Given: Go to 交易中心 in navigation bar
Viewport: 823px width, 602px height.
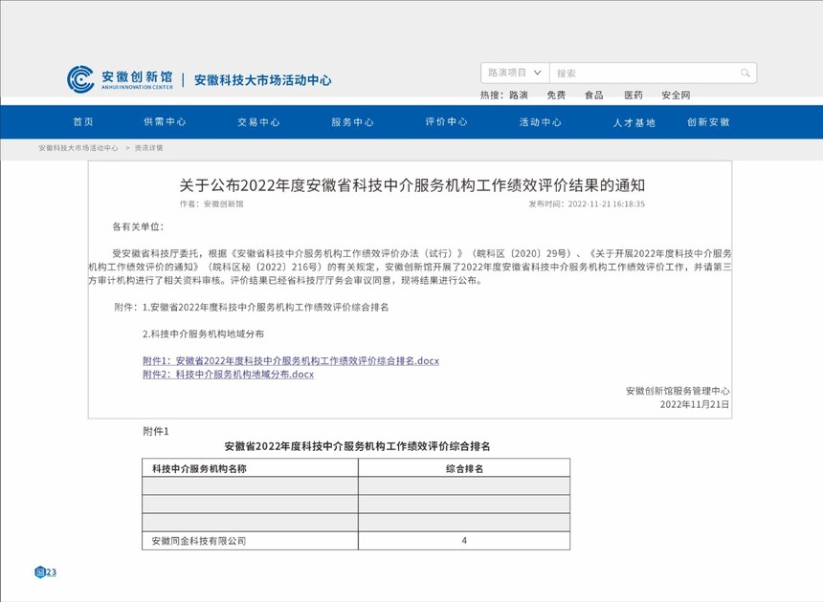Looking at the screenshot, I should [258, 122].
